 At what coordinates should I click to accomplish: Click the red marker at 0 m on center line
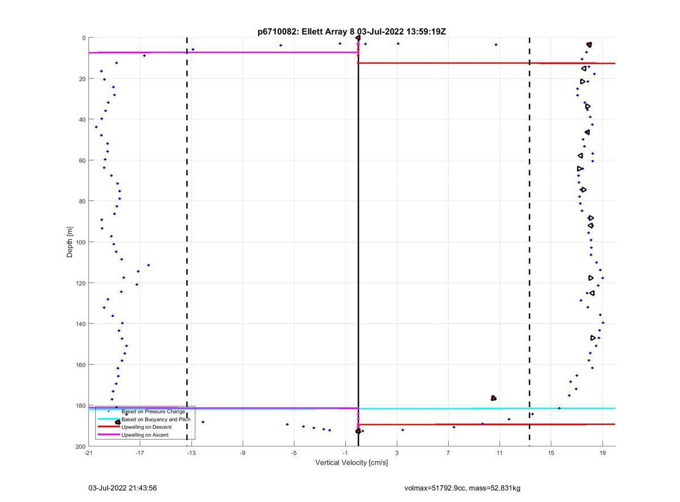(358, 38)
